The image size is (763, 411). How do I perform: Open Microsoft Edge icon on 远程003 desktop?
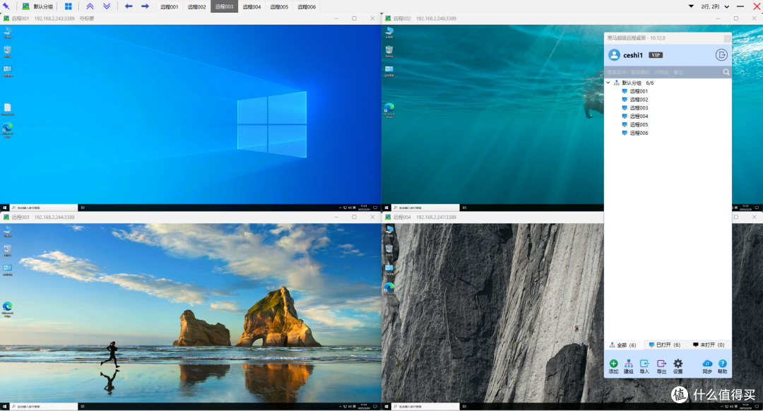pyautogui.click(x=7, y=309)
